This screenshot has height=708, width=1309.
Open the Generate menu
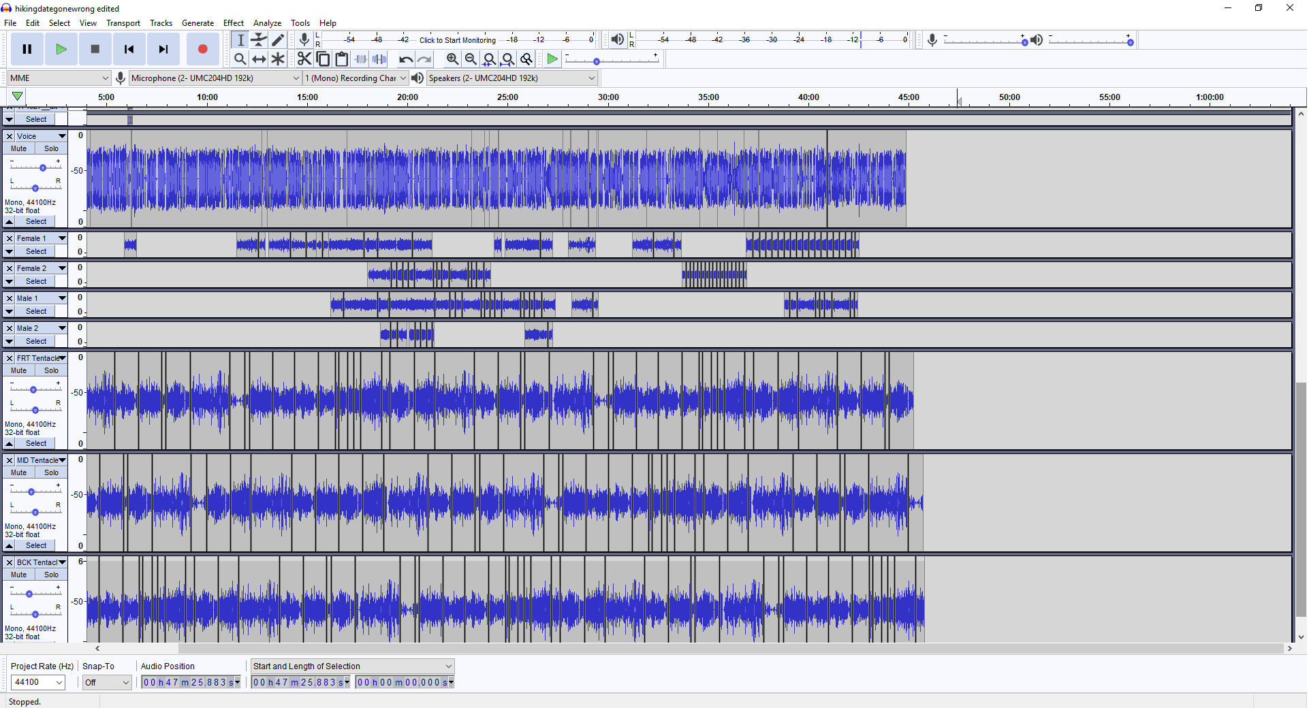pos(198,23)
